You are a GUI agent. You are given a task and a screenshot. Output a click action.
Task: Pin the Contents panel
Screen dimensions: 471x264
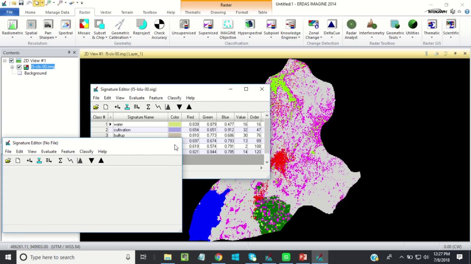tap(69, 53)
